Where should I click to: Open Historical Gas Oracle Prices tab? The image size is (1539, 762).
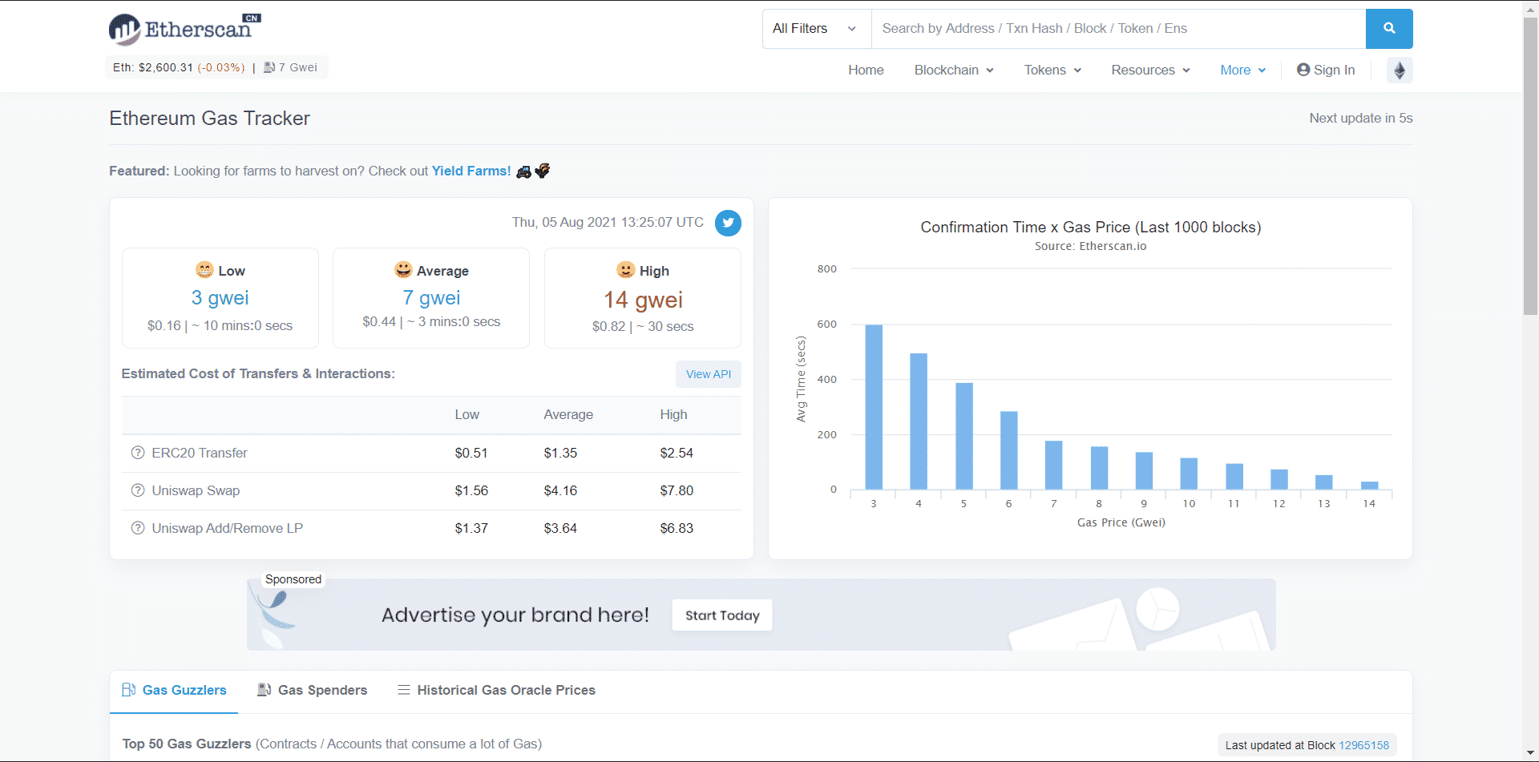coord(497,690)
